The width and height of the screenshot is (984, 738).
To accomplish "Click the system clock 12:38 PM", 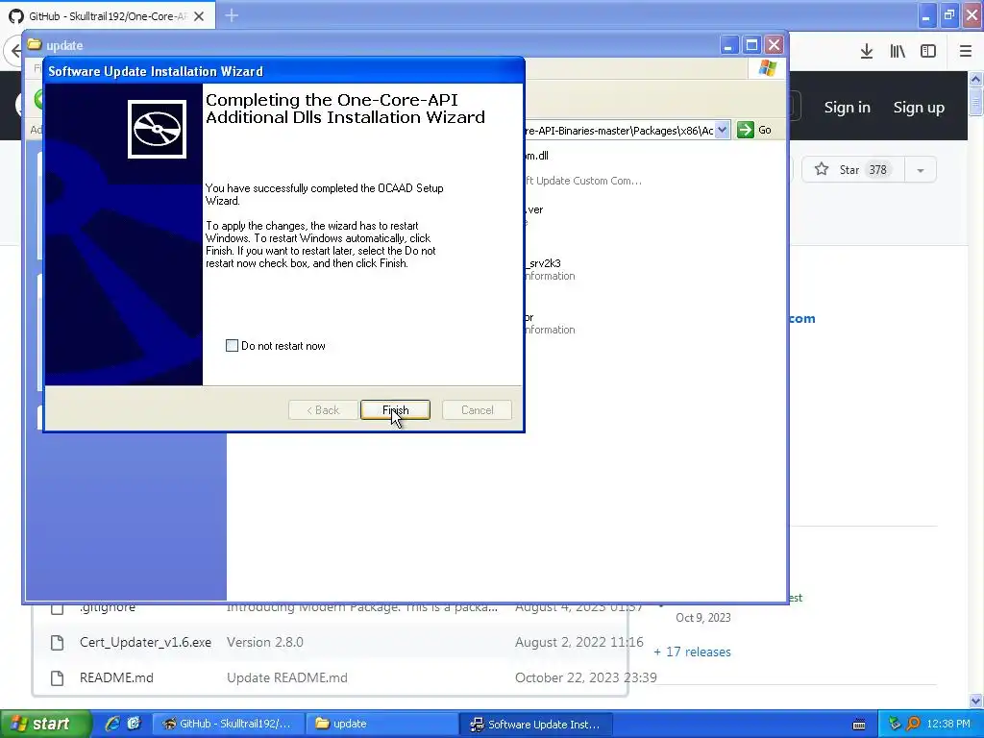I will pos(948,724).
